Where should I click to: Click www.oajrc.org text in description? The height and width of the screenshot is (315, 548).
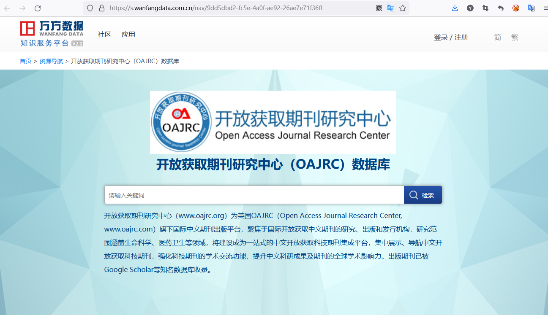point(201,215)
